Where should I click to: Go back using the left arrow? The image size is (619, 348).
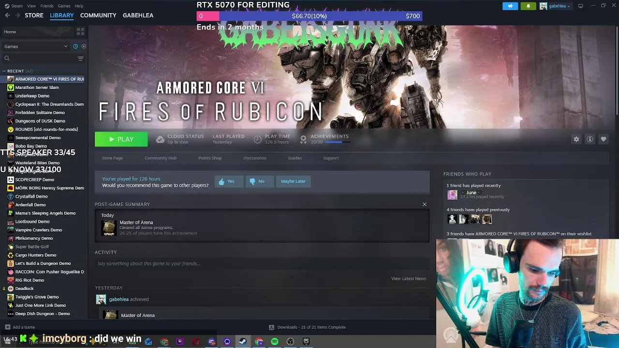(7, 15)
